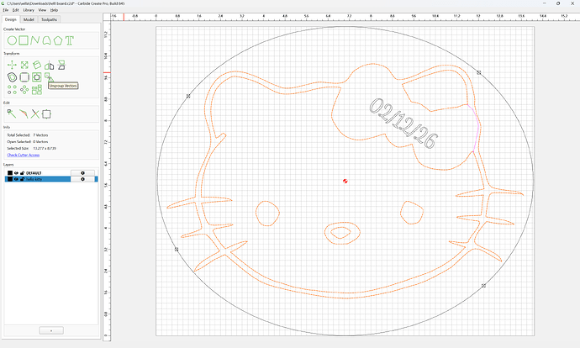Toggle the lock on DEFAULT layer
The height and width of the screenshot is (348, 580).
pyautogui.click(x=22, y=173)
